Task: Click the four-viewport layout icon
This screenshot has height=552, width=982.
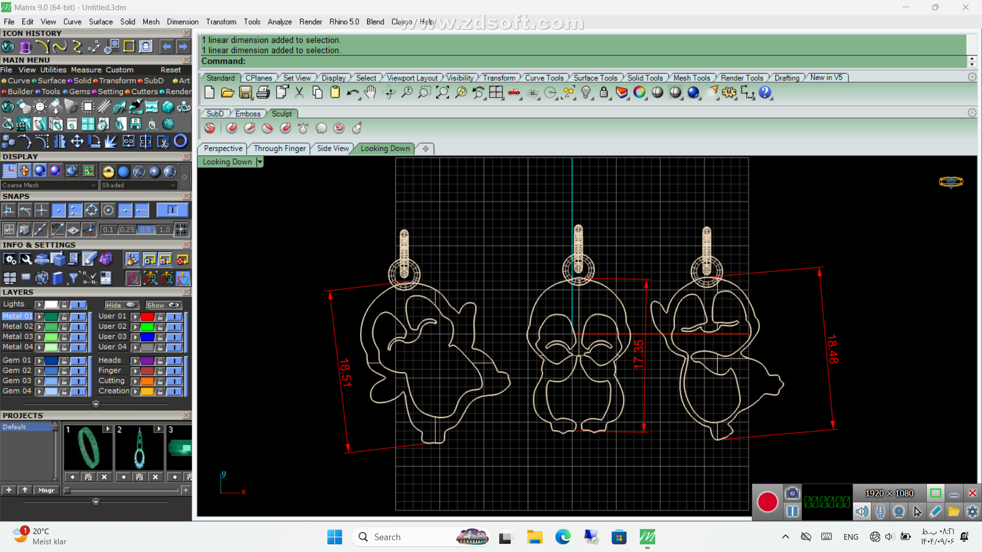Action: (496, 93)
